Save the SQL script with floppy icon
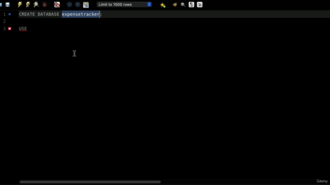Image resolution: width=330 pixels, height=185 pixels. [8, 5]
